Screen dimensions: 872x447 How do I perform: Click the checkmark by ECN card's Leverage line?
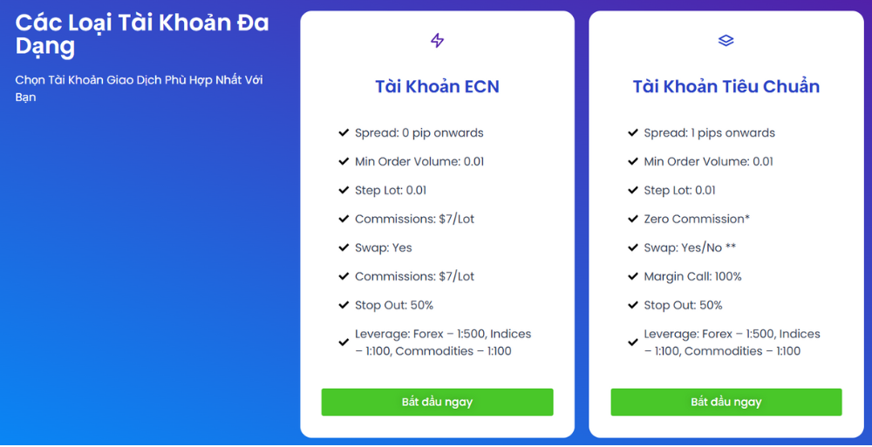point(344,342)
